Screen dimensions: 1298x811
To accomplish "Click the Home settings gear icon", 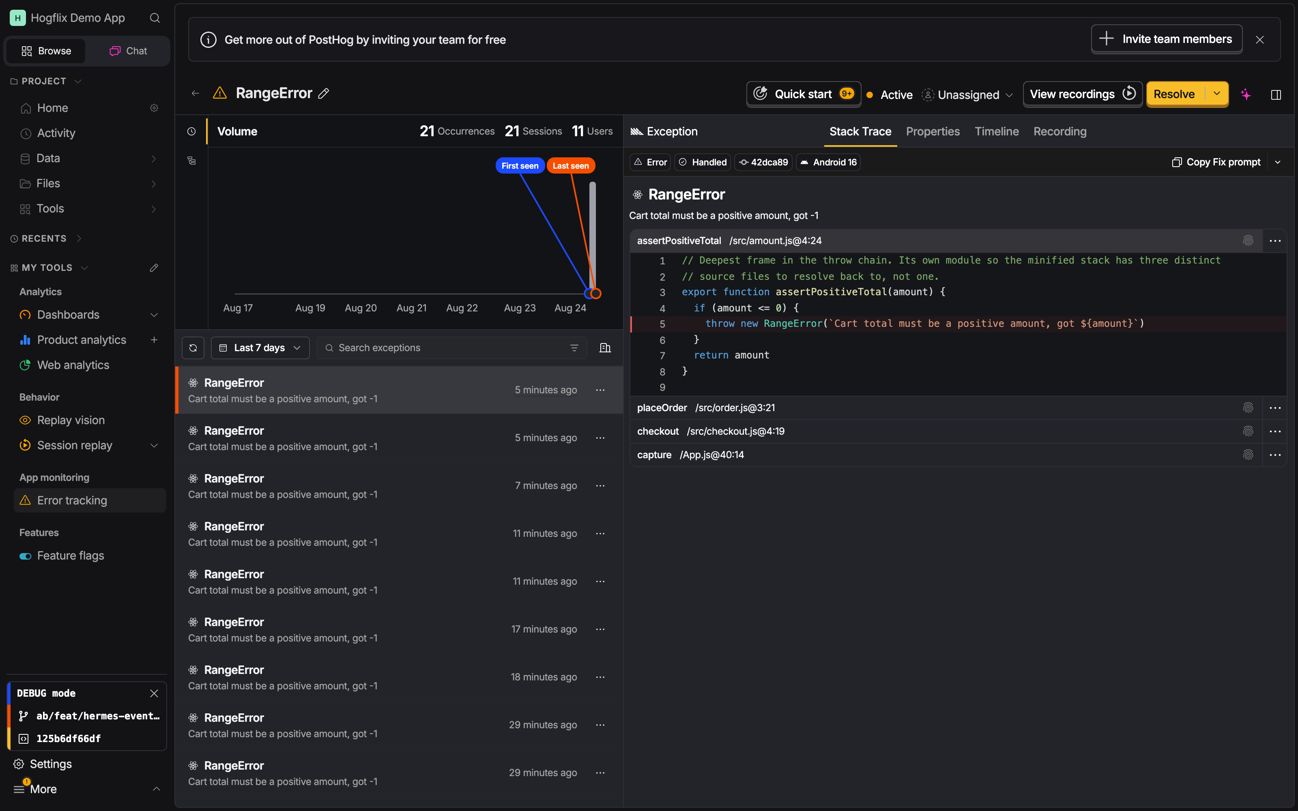I will pyautogui.click(x=154, y=108).
